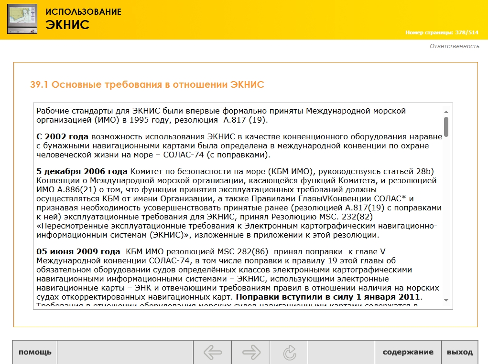Click the Ответственность section label
Viewport: 488px width, 364px height.
pos(455,46)
